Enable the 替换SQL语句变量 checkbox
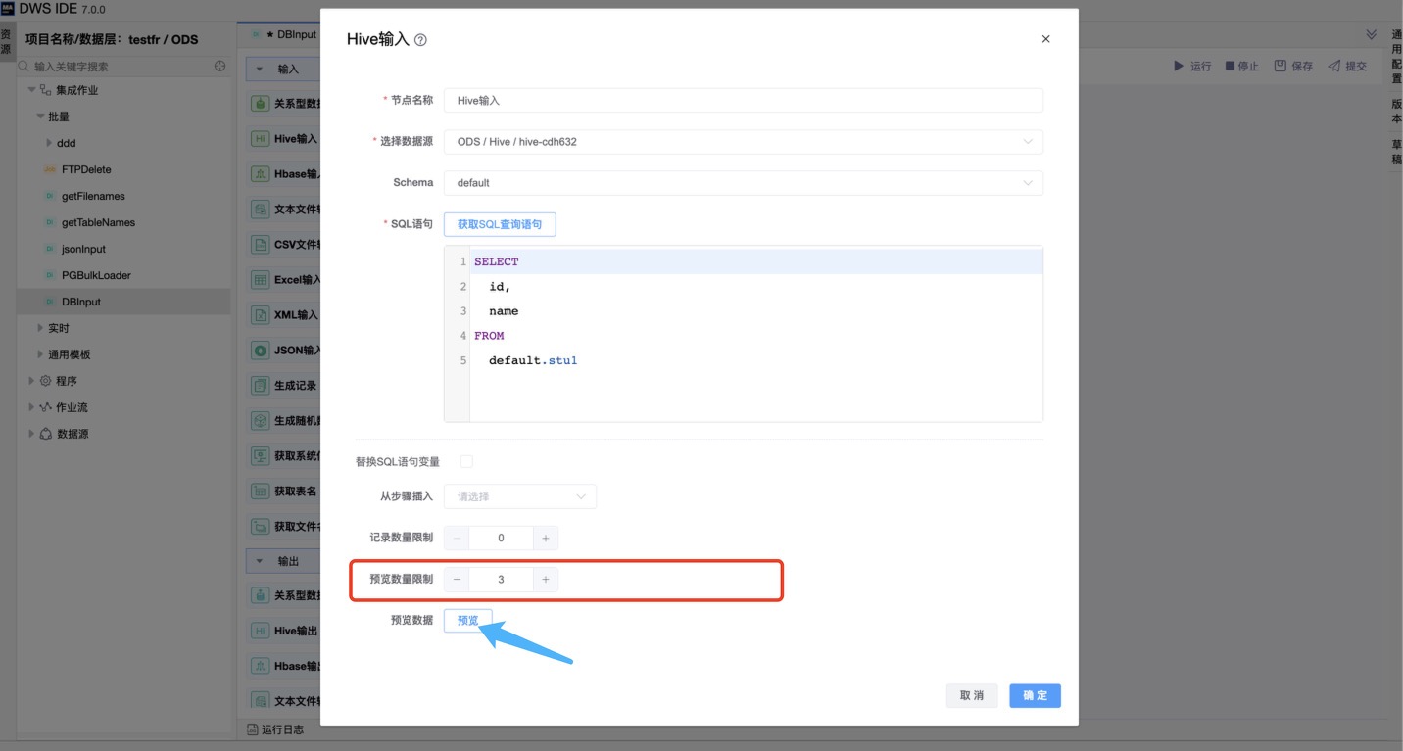This screenshot has height=751, width=1403. [466, 461]
